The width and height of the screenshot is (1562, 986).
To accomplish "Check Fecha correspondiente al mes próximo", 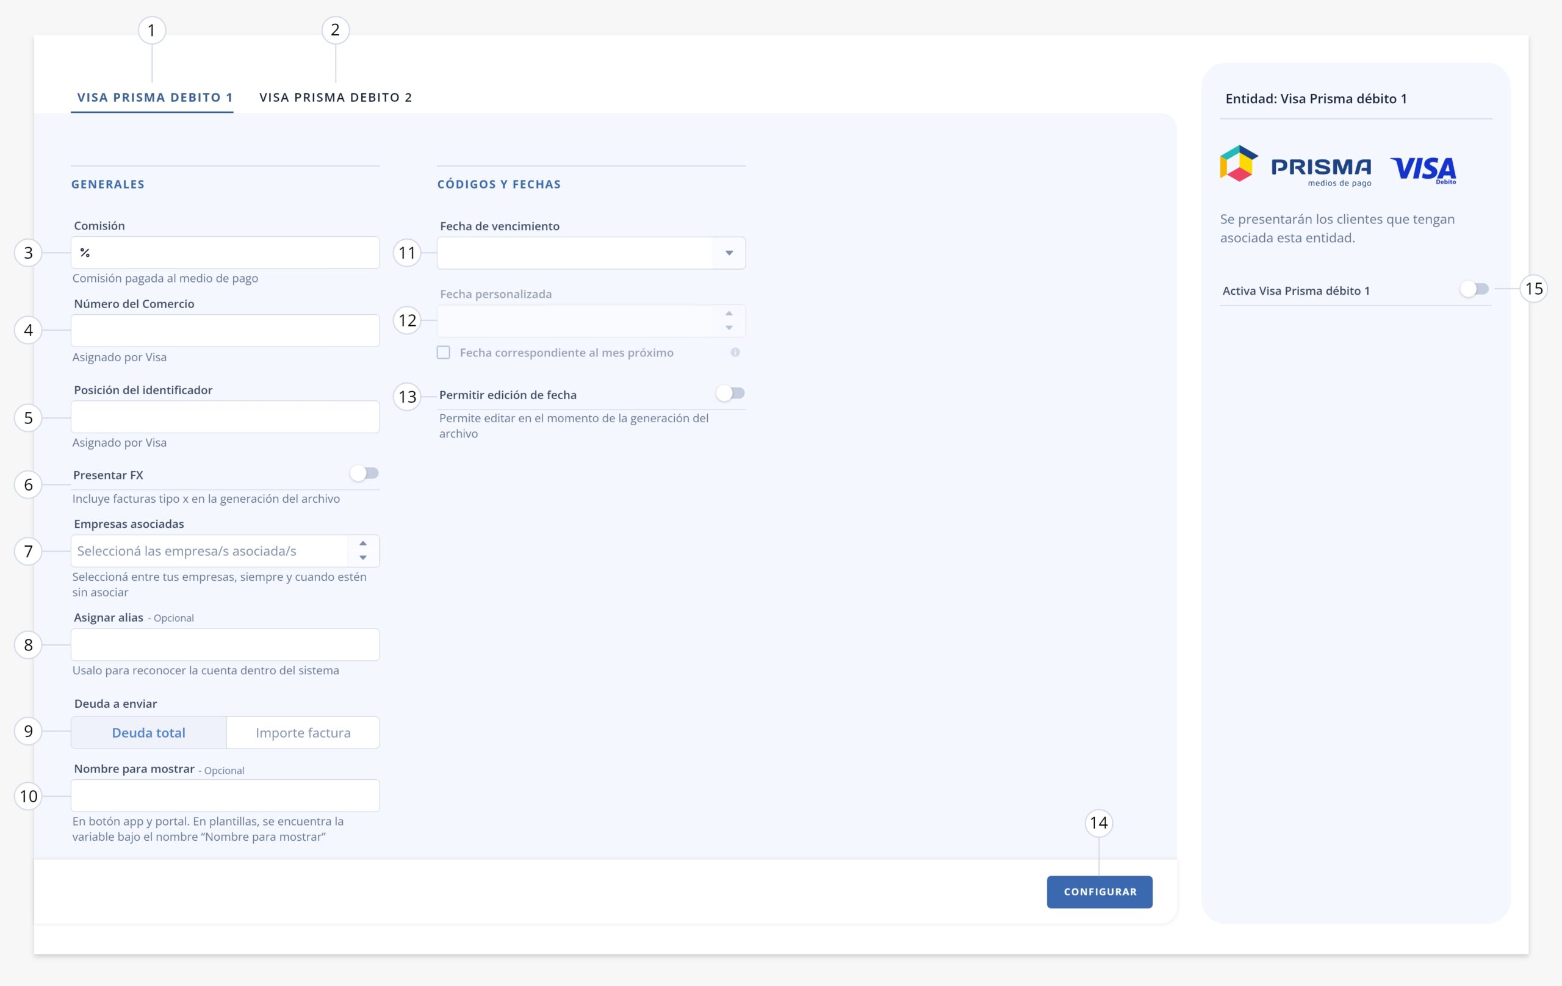I will click(x=444, y=352).
